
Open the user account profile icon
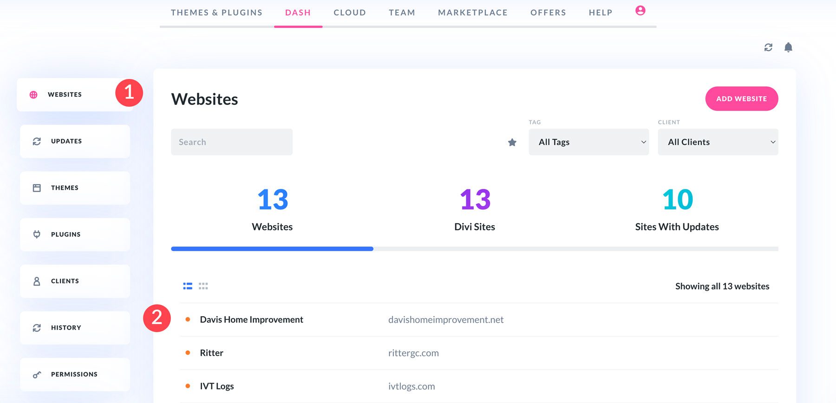pos(640,10)
